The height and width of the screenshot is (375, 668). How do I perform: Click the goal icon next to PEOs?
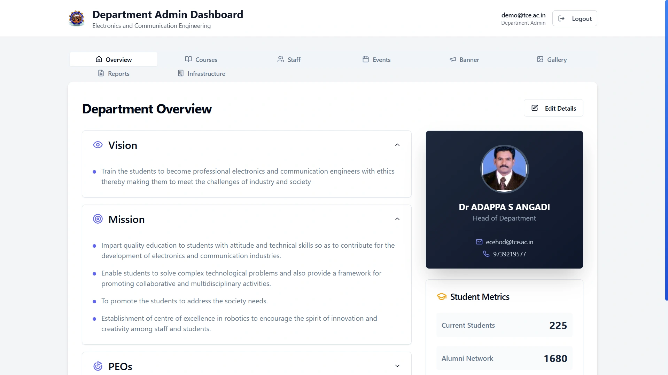pyautogui.click(x=98, y=366)
